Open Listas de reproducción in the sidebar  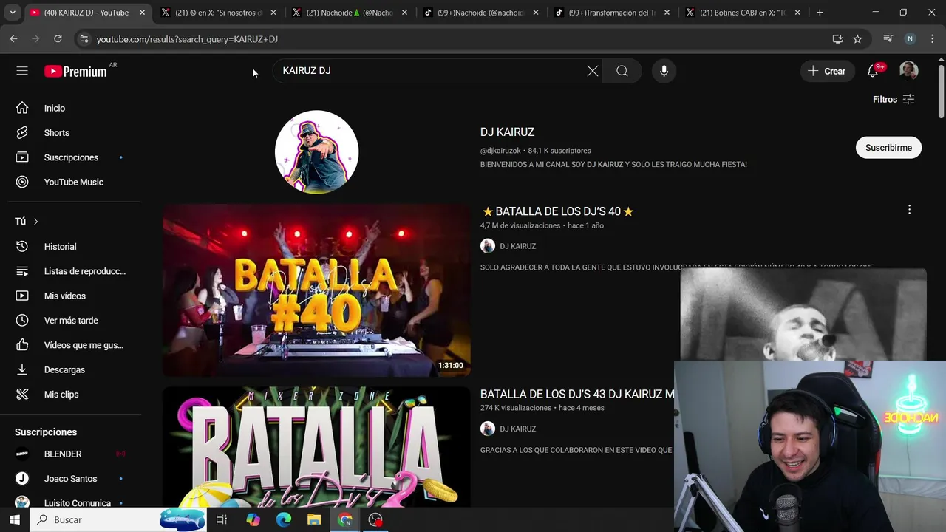click(x=74, y=271)
